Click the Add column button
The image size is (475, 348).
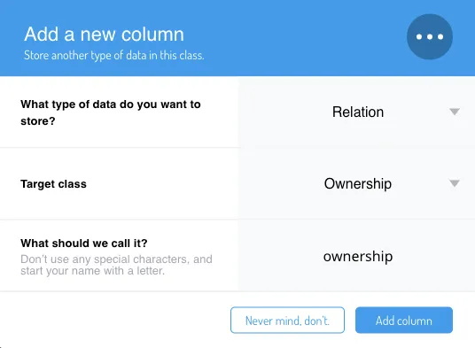pos(404,321)
